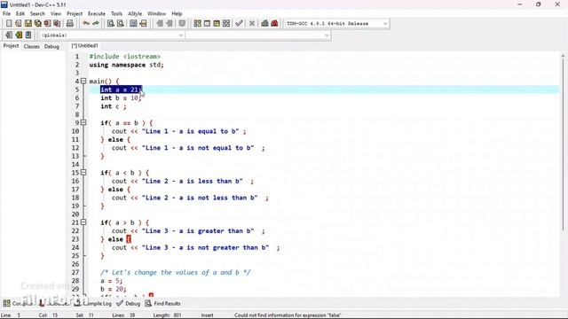Open the Find Results bottom tab
Viewport: 568px width, 319px height.
coord(163,303)
